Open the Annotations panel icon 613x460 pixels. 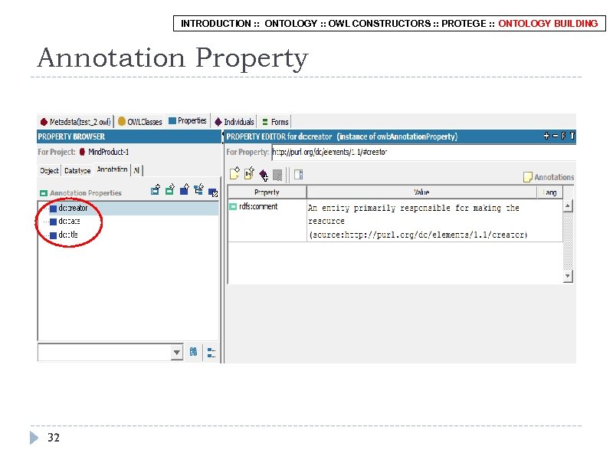pos(527,176)
